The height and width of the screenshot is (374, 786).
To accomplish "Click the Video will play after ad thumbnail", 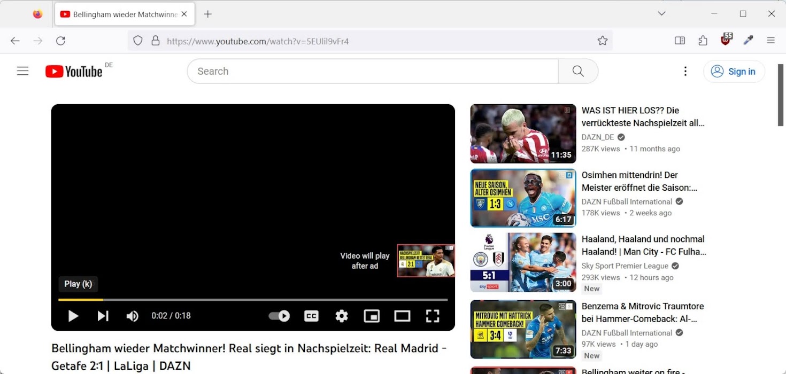I will coord(426,261).
